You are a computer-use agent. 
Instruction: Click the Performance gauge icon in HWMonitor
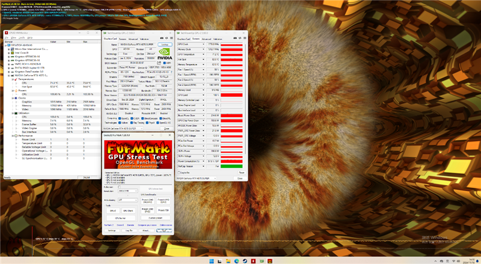16,136
